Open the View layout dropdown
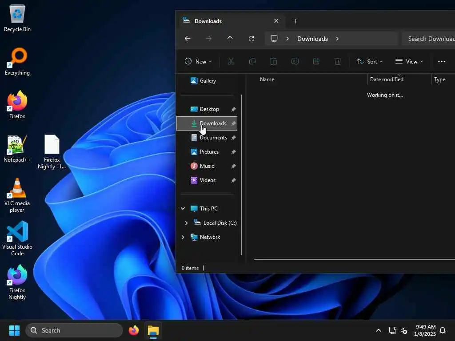 click(x=409, y=61)
